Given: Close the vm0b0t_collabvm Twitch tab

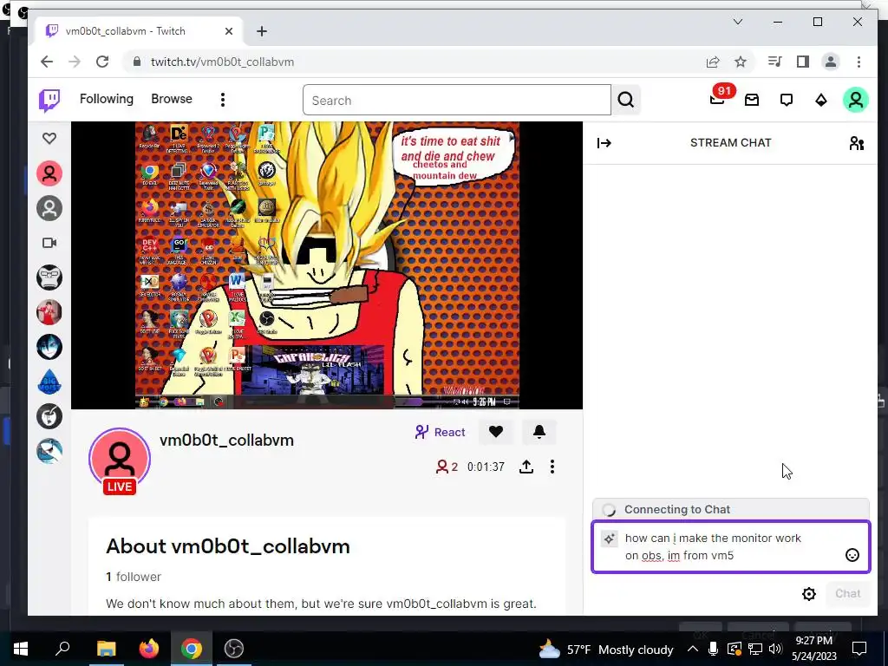Looking at the screenshot, I should 229,31.
